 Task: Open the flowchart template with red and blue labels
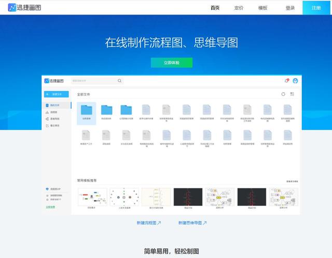(92, 197)
